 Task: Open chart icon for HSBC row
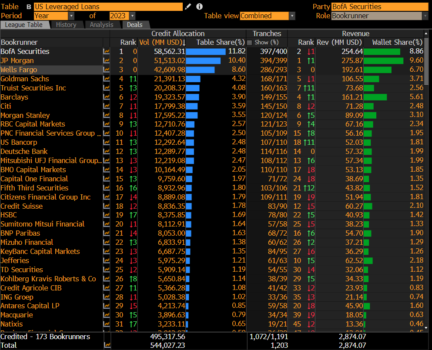pyautogui.click(x=106, y=215)
